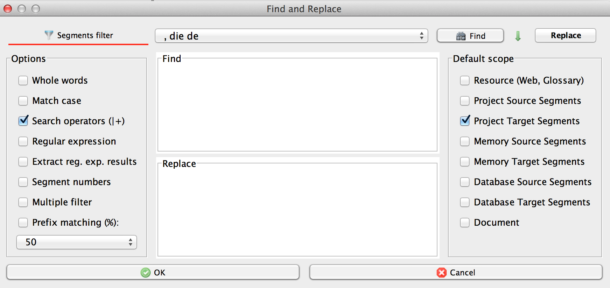Enable Regular expression option
This screenshot has height=288, width=610.
pos(23,141)
